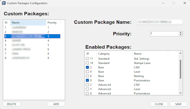This screenshot has width=190, height=109.
Task: Check the Stampe Laser package box
Action: pos(87,63)
